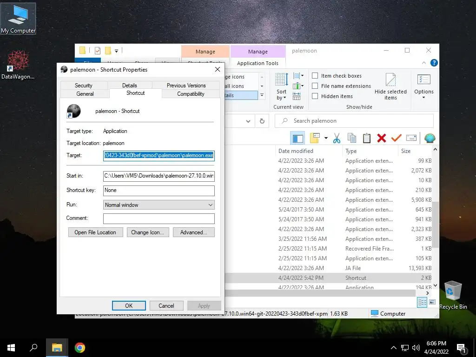Click New folder icon in quick access toolbar

click(108, 51)
